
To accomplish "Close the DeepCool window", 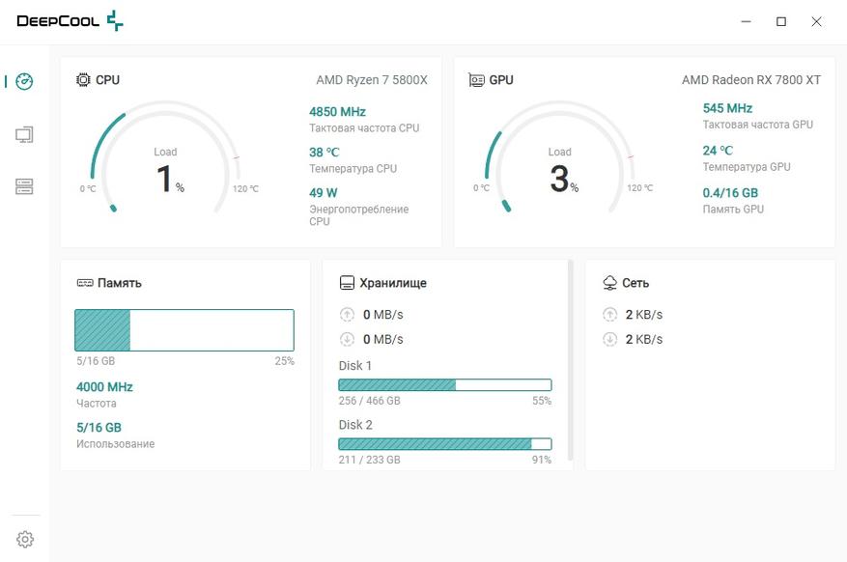I will coord(816,21).
